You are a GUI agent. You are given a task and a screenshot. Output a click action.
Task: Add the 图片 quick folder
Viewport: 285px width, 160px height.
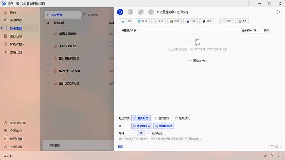174,21
